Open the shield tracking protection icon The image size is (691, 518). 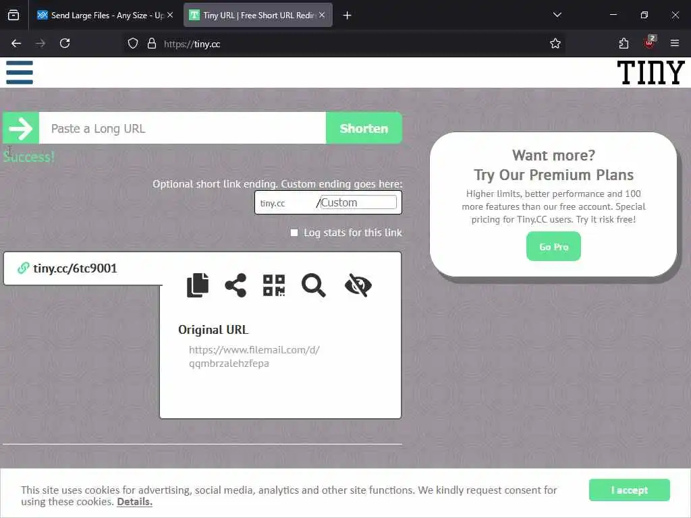click(133, 44)
